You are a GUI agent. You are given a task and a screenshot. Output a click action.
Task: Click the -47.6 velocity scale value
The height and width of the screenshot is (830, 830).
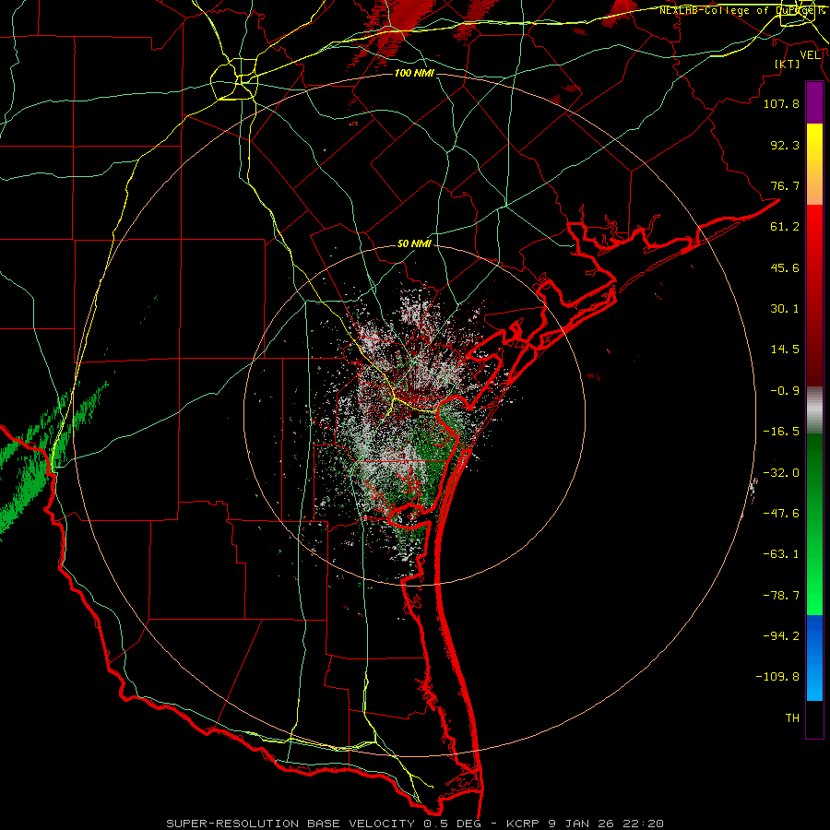click(x=781, y=514)
